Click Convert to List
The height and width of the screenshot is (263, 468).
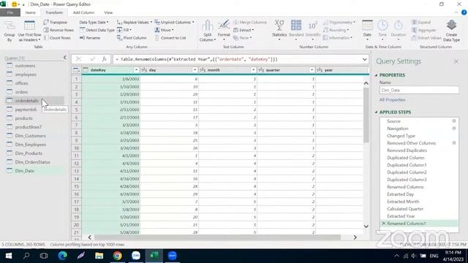[x=170, y=38]
